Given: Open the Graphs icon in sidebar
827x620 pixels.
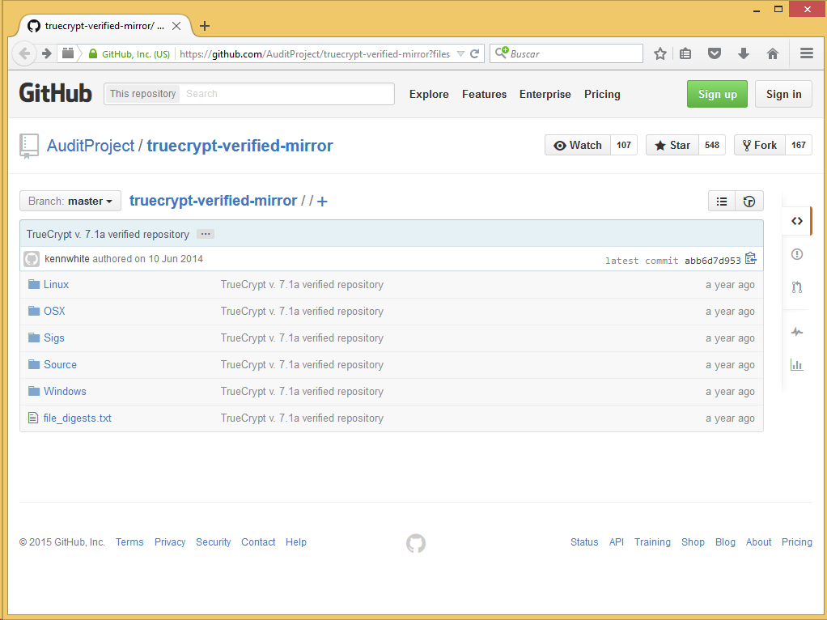Looking at the screenshot, I should tap(797, 364).
